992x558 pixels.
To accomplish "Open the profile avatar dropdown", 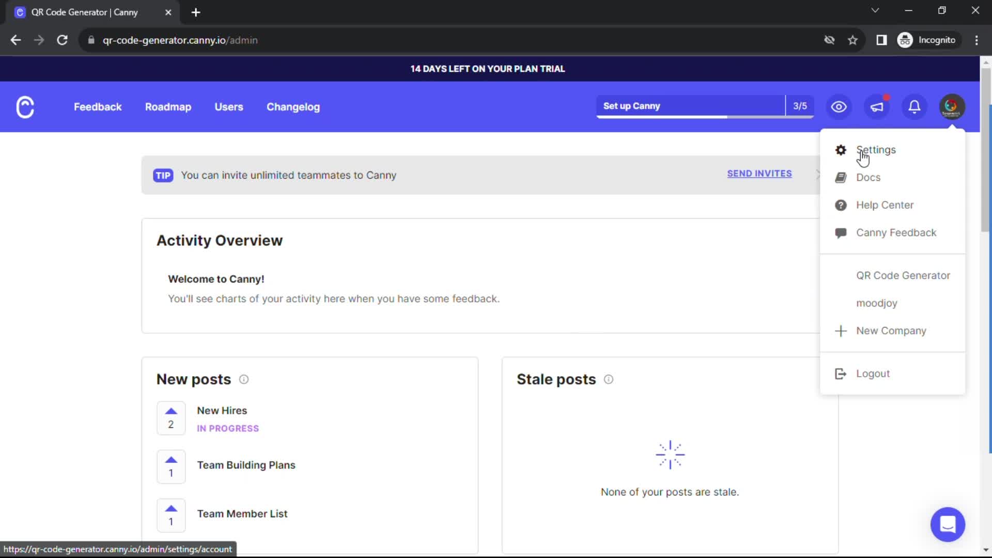I will tap(952, 106).
